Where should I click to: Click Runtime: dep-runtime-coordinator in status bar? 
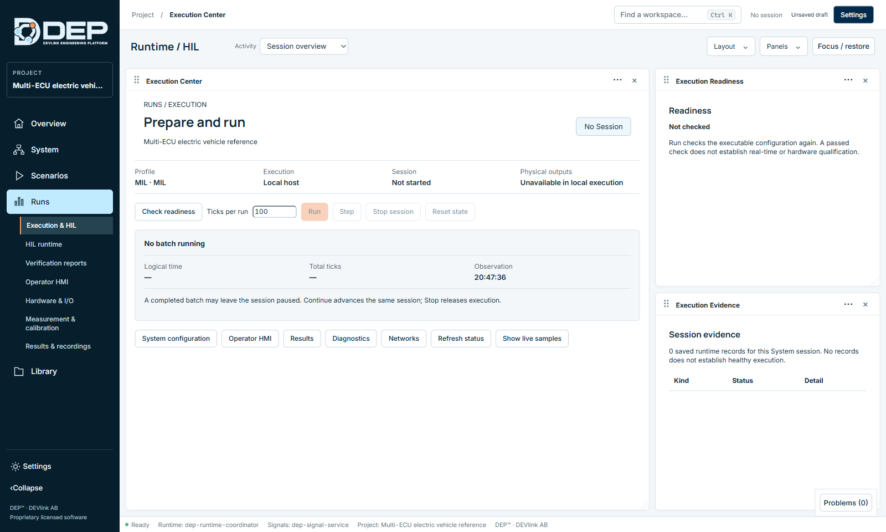coord(208,525)
